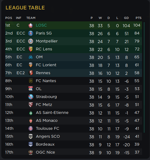Select the Montpellier club logo
Image resolution: width=150 pixels, height=160 pixels.
(31, 41)
